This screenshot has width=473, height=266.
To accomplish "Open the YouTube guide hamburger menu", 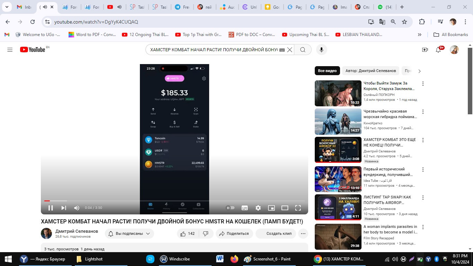I will coord(10,50).
